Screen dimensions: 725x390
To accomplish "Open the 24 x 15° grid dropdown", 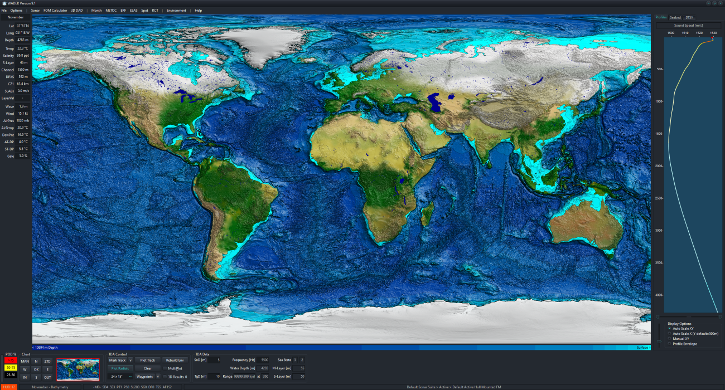I will (120, 377).
